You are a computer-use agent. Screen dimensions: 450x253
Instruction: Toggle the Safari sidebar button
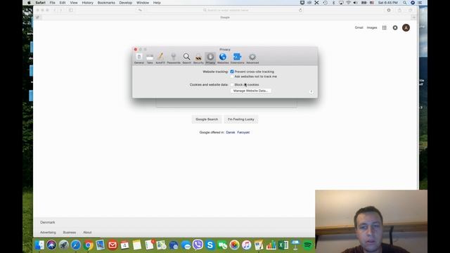coord(71,10)
